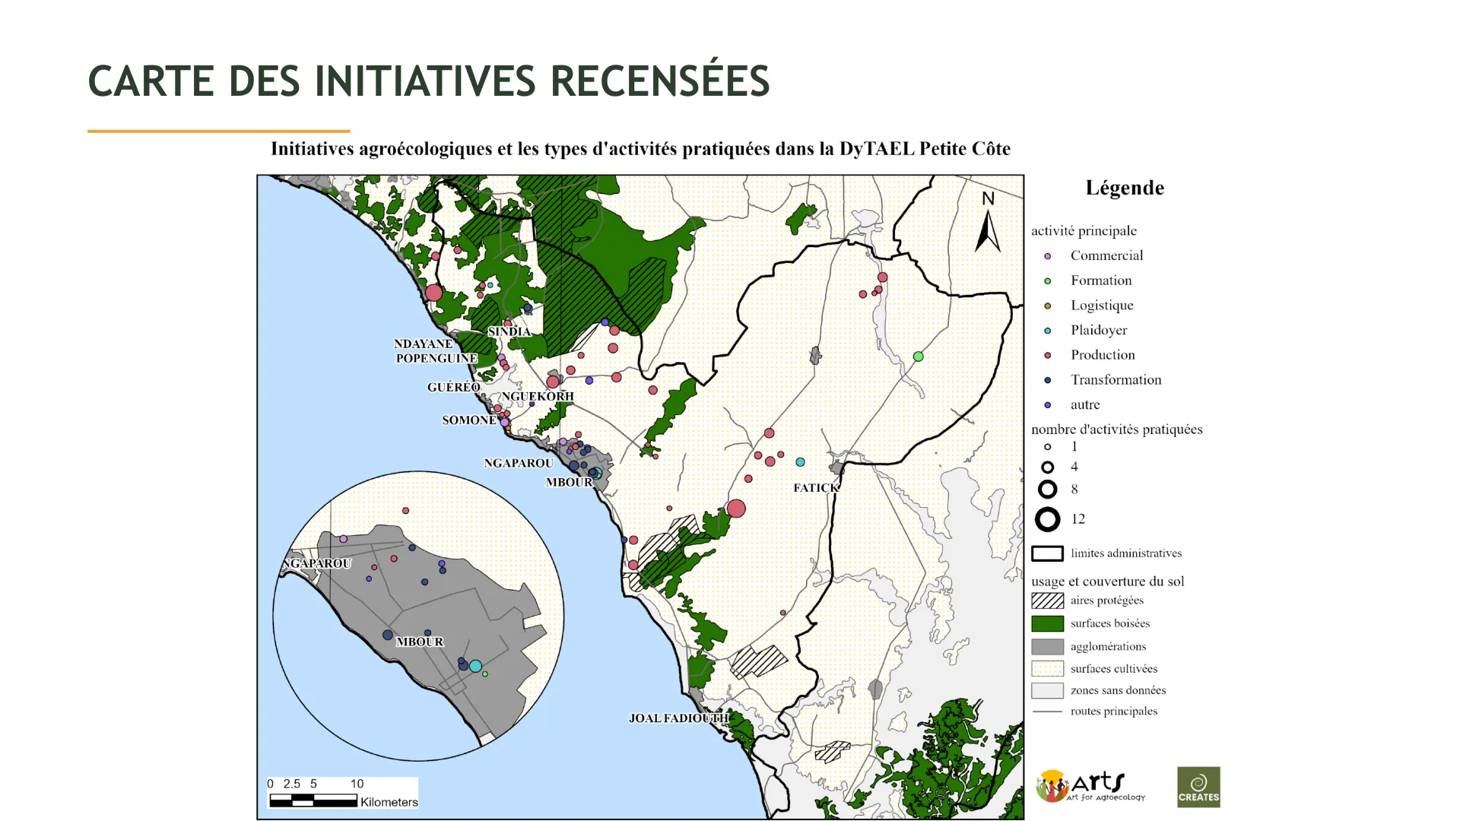Click the Légende heading
This screenshot has height=821, width=1460.
tap(1125, 187)
